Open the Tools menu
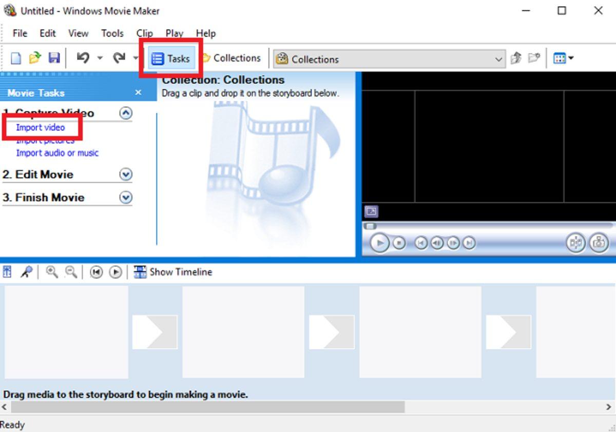The image size is (616, 432). point(112,33)
